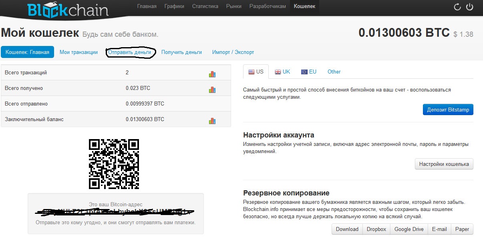
Task: Go to Главная in top navigation
Action: click(147, 6)
